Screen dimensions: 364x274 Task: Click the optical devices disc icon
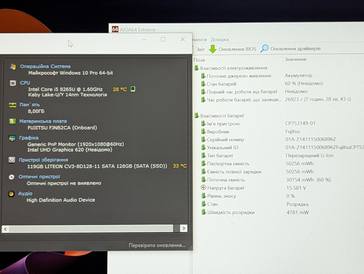[x=12, y=177]
